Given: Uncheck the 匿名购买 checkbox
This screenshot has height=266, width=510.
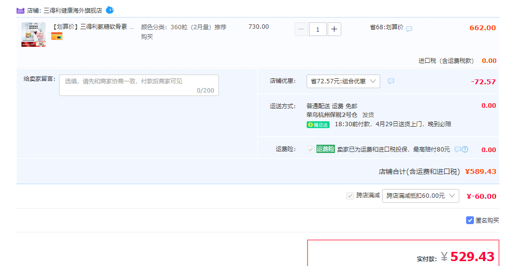Looking at the screenshot, I should point(470,220).
